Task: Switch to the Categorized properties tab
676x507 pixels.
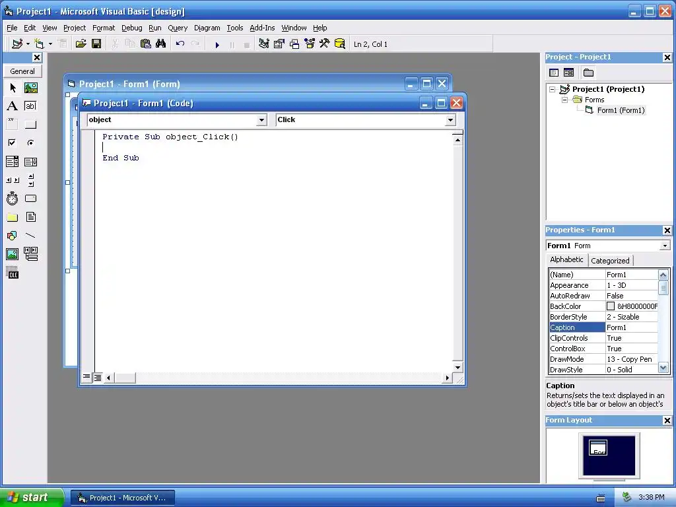Action: click(x=610, y=260)
